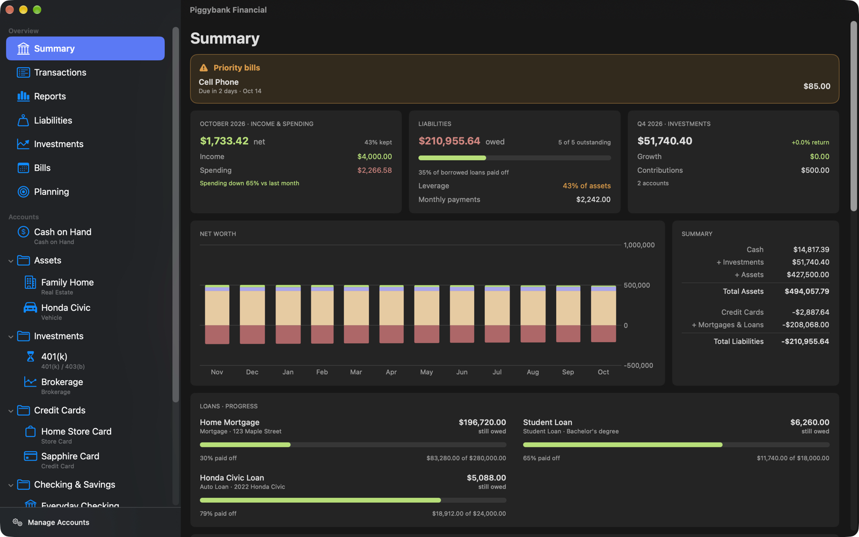859x537 pixels.
Task: Click Manage Accounts button
Action: [x=51, y=523]
